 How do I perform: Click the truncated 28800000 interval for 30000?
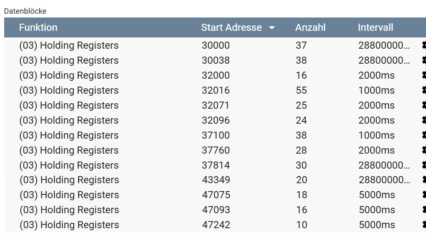(383, 45)
